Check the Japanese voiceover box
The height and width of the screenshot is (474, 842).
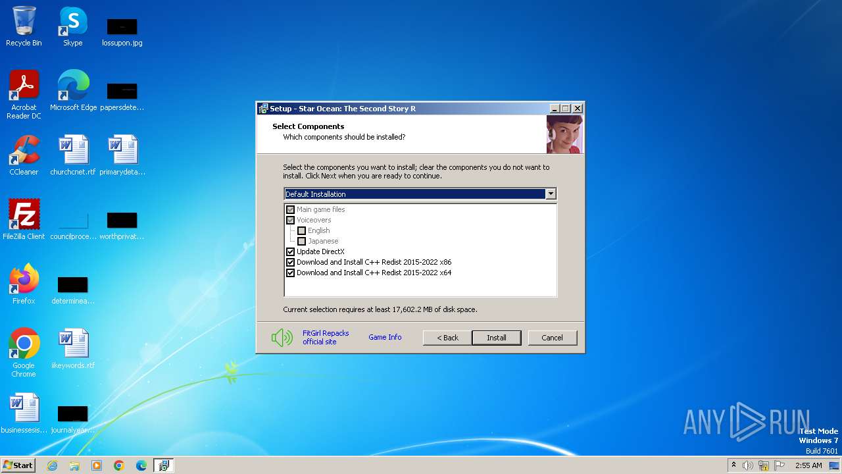click(302, 241)
